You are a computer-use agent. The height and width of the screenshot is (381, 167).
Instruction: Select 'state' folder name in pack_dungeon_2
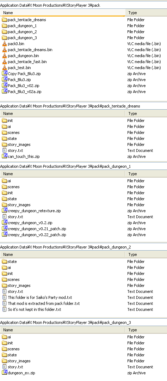12,262
